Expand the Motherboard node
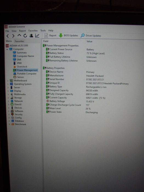The image size is (144, 192). point(8,81)
